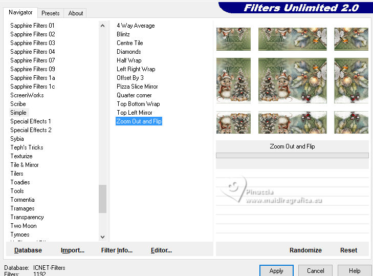
Task: Click the center preview thumbnail
Action: click(x=293, y=80)
